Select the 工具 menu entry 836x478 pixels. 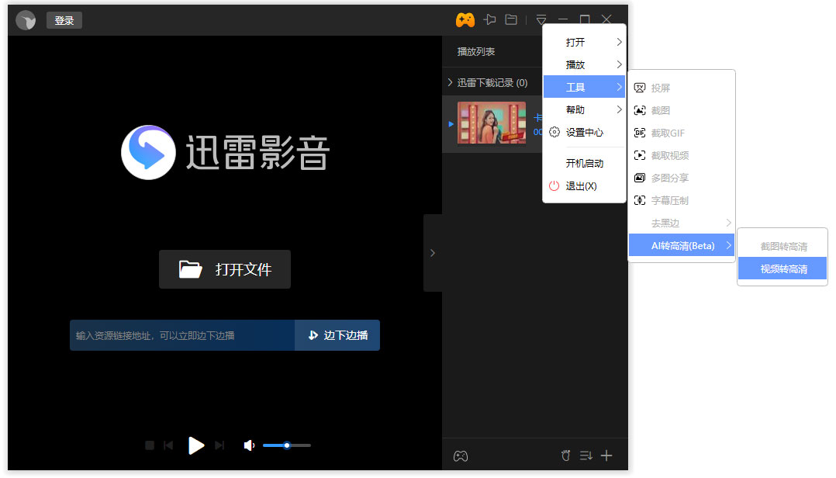tap(585, 87)
